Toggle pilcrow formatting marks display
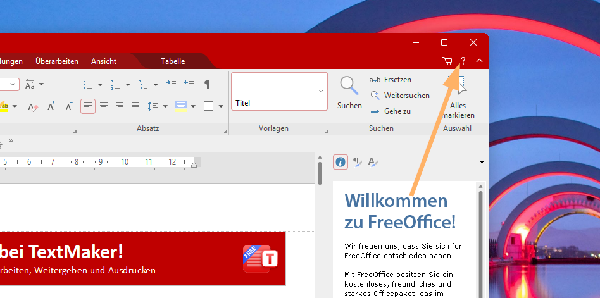 (206, 85)
